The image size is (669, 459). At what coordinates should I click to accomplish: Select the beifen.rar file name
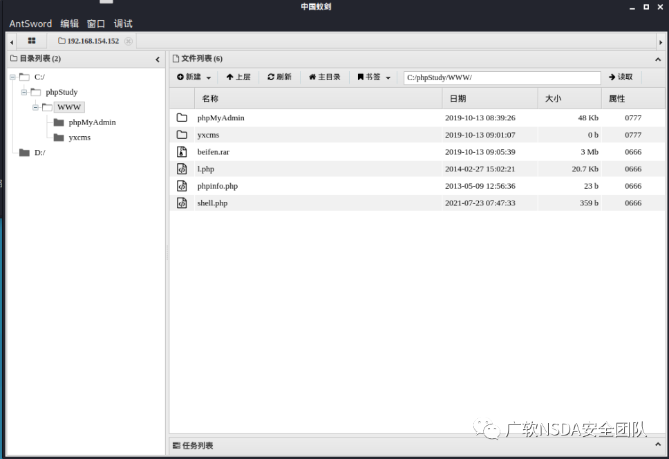(x=214, y=152)
